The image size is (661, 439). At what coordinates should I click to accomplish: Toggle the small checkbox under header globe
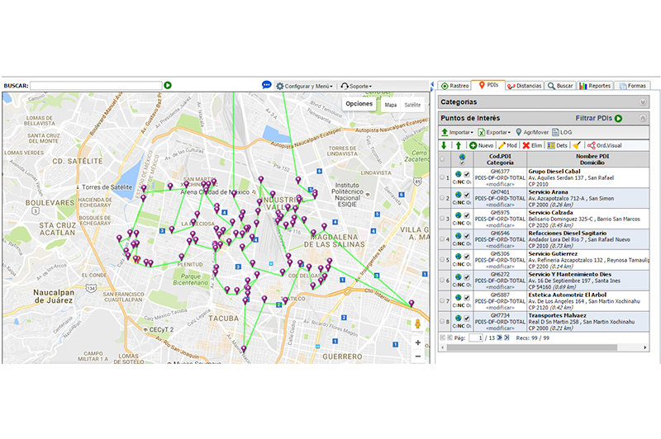click(462, 163)
